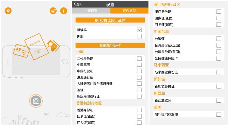Open the shopping cart icon
The height and width of the screenshot is (126, 229).
(53, 11)
